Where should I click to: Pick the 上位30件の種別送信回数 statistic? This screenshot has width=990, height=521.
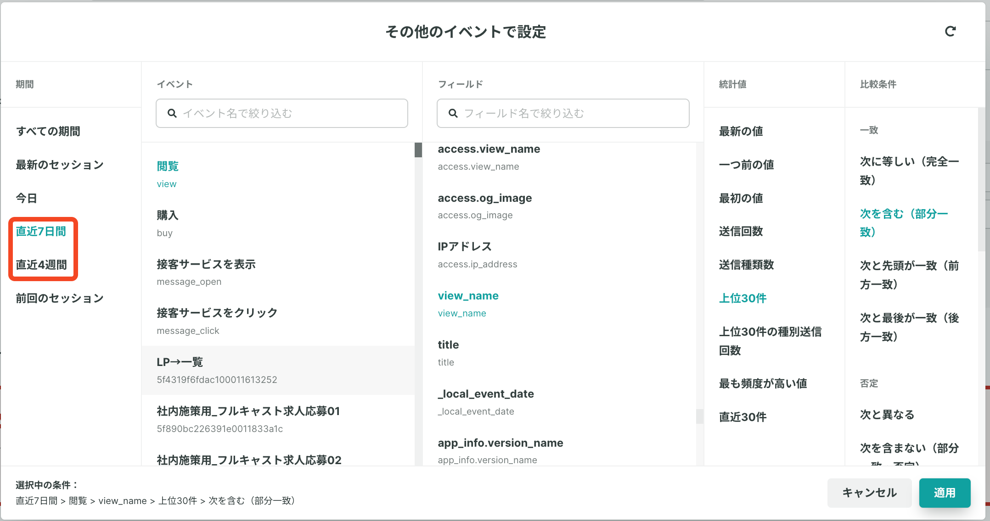point(771,341)
